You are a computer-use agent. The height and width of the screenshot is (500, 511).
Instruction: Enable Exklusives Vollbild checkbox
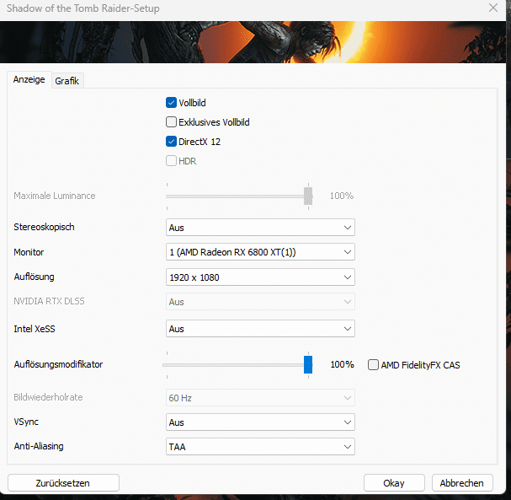coord(171,122)
